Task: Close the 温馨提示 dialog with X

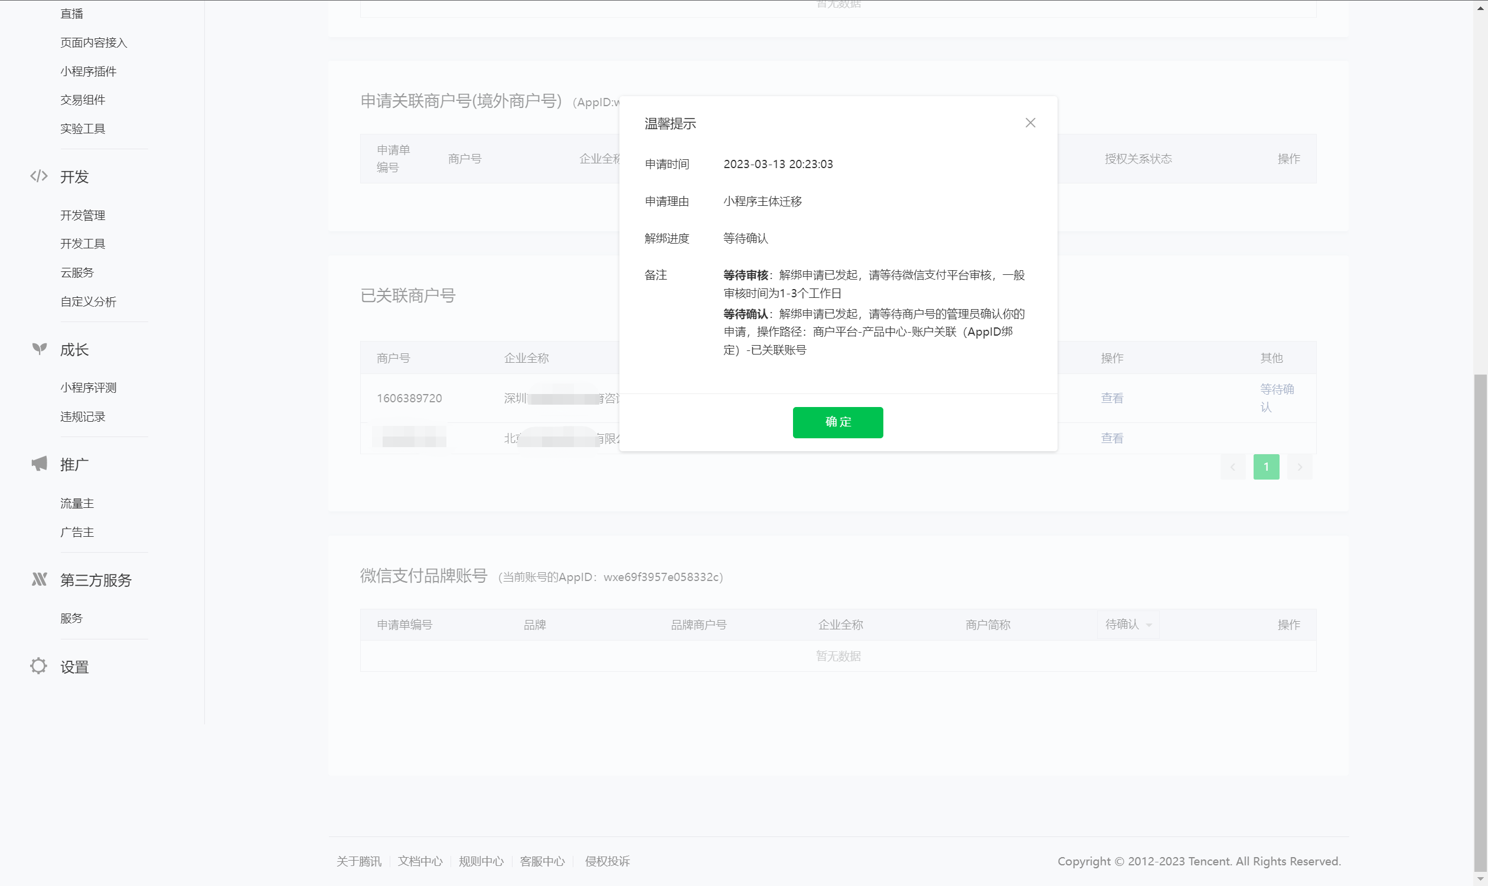Action: (1030, 123)
